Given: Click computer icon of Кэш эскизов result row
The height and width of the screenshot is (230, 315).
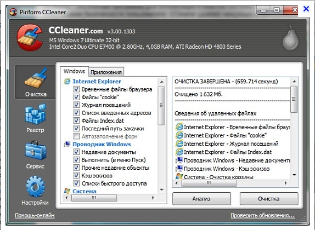Looking at the screenshot, I should pos(179,169).
